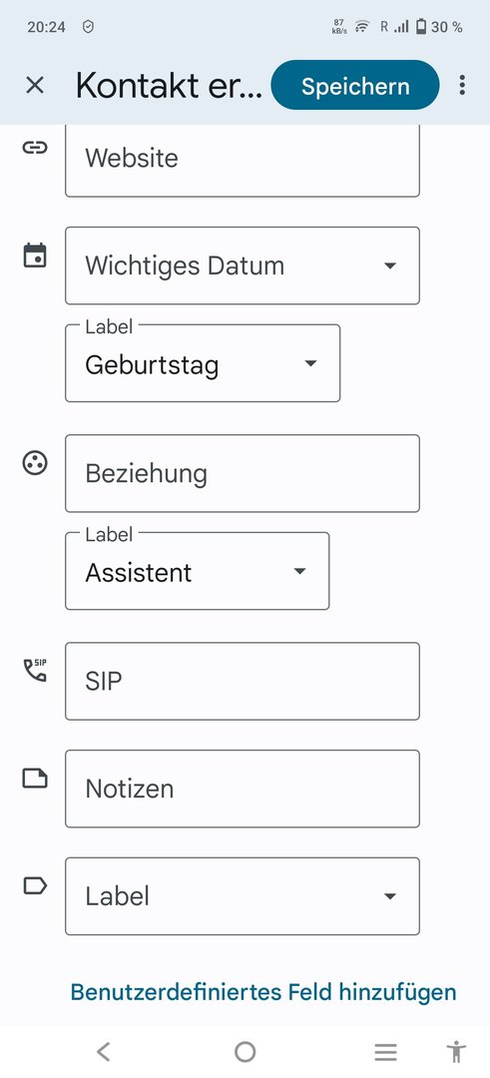Screen dimensions: 490x1078
Task: Tap Benutzerdefiniertes Feld hinzufügen link
Action: 263,992
